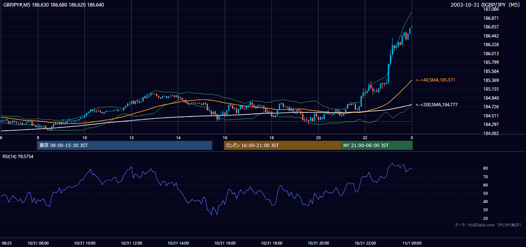The width and height of the screenshot is (526, 247).
Task: Click price axis value 185.369
Action: coord(491,80)
